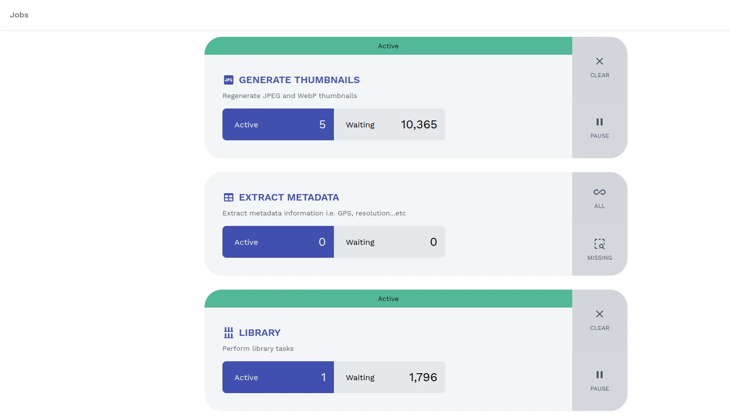
Task: Clear the Library job queue
Action: click(599, 320)
